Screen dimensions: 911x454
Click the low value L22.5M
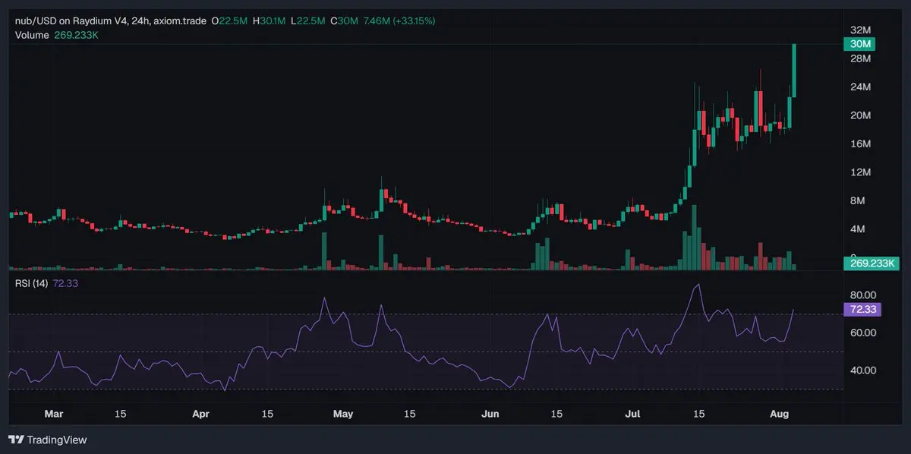coord(307,20)
